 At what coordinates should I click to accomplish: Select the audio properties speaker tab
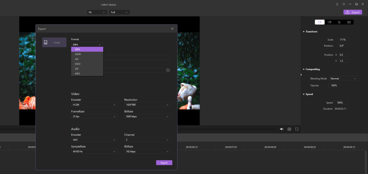point(329,22)
